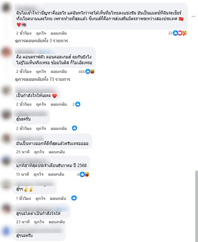
Task: Like the เป็นกำลังใจให้นะคะ comment
Action: (41, 104)
